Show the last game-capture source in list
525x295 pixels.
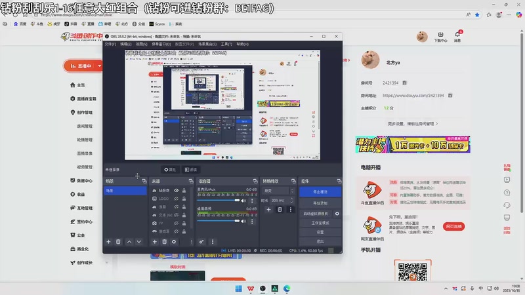click(x=176, y=231)
